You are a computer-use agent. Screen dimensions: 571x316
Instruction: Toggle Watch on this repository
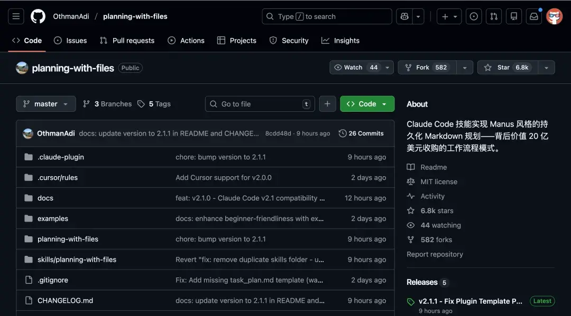pos(355,68)
